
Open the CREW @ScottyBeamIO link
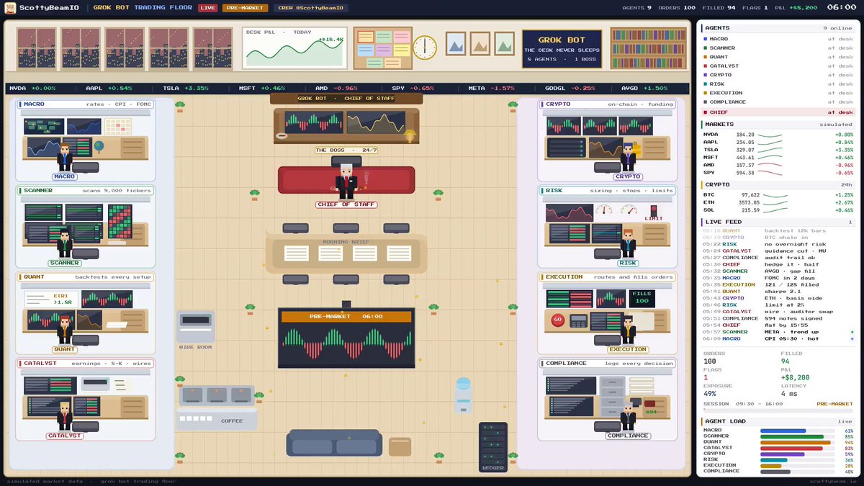(x=311, y=8)
